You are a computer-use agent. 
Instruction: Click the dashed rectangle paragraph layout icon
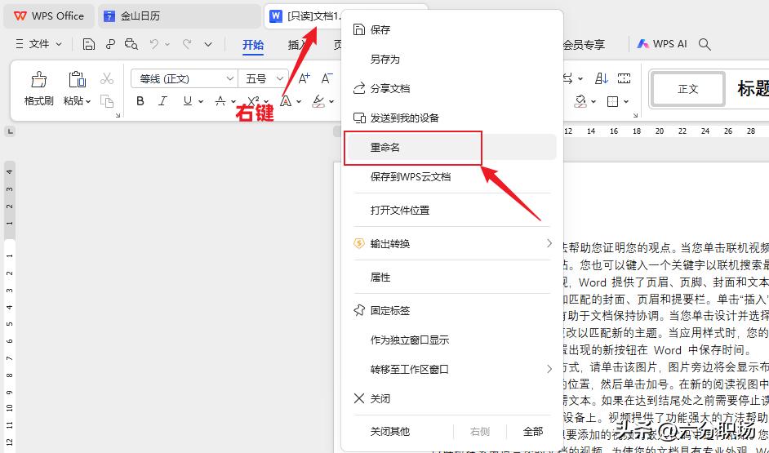624,78
